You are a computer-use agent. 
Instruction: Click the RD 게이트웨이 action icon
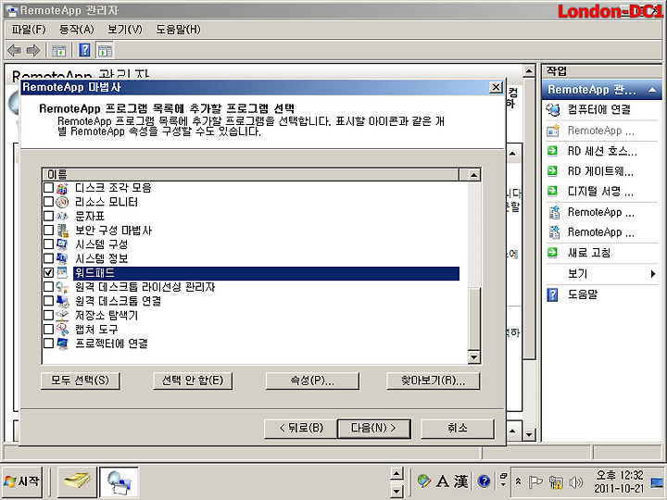(x=552, y=171)
